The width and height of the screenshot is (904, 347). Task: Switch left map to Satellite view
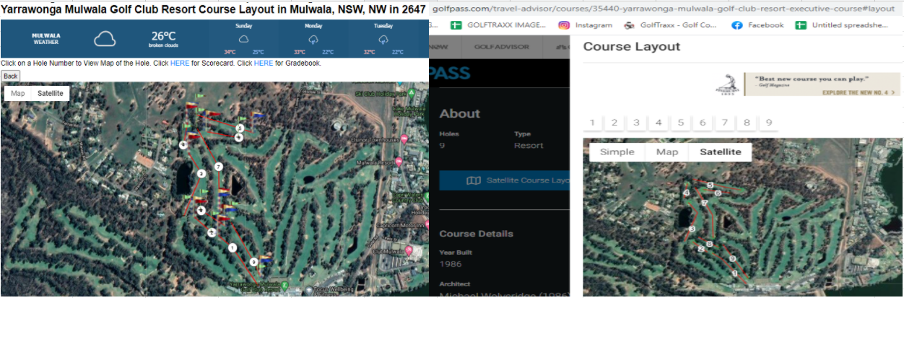51,93
